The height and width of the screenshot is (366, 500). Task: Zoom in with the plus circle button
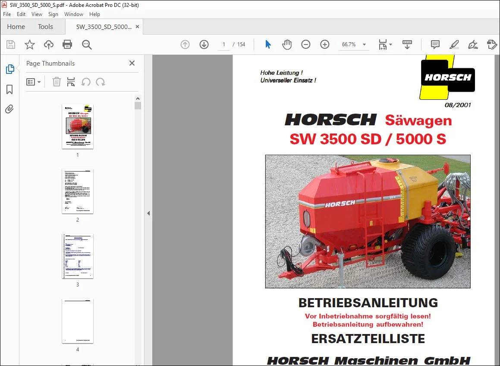click(324, 45)
